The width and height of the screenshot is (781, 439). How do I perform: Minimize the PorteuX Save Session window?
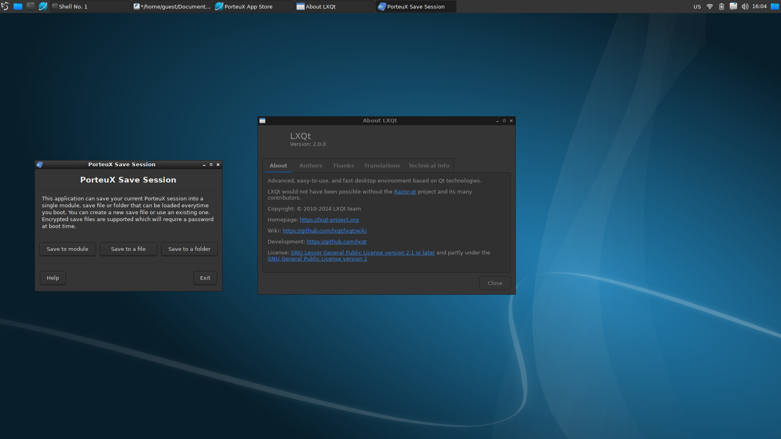(x=204, y=165)
